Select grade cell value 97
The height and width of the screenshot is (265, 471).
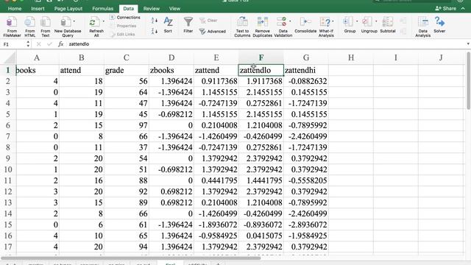point(127,125)
